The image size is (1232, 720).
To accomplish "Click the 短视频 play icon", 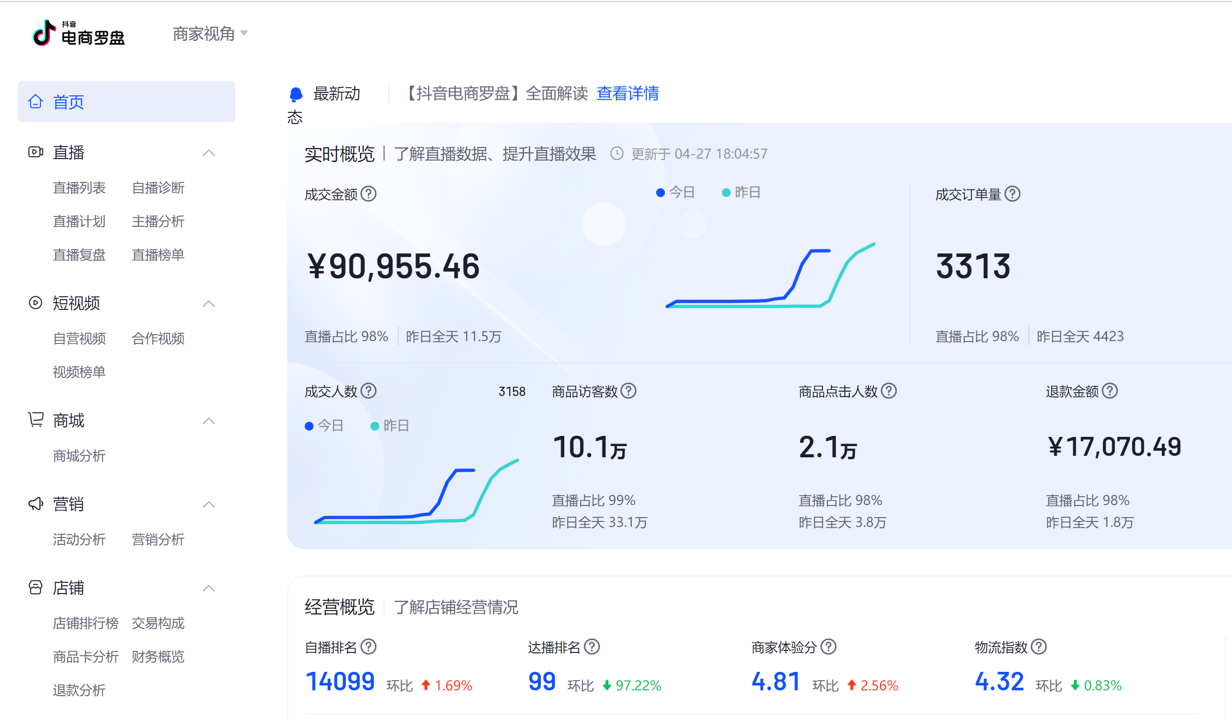I will 36,303.
